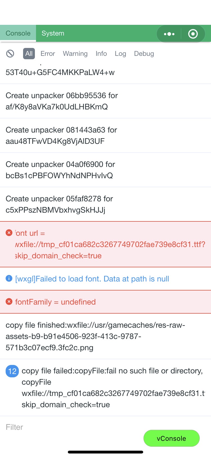Show only Warning logs

[75, 54]
